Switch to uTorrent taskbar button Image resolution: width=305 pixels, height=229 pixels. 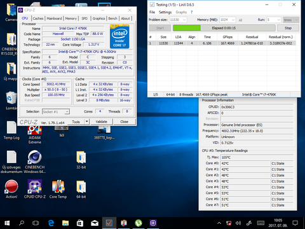coord(139,223)
